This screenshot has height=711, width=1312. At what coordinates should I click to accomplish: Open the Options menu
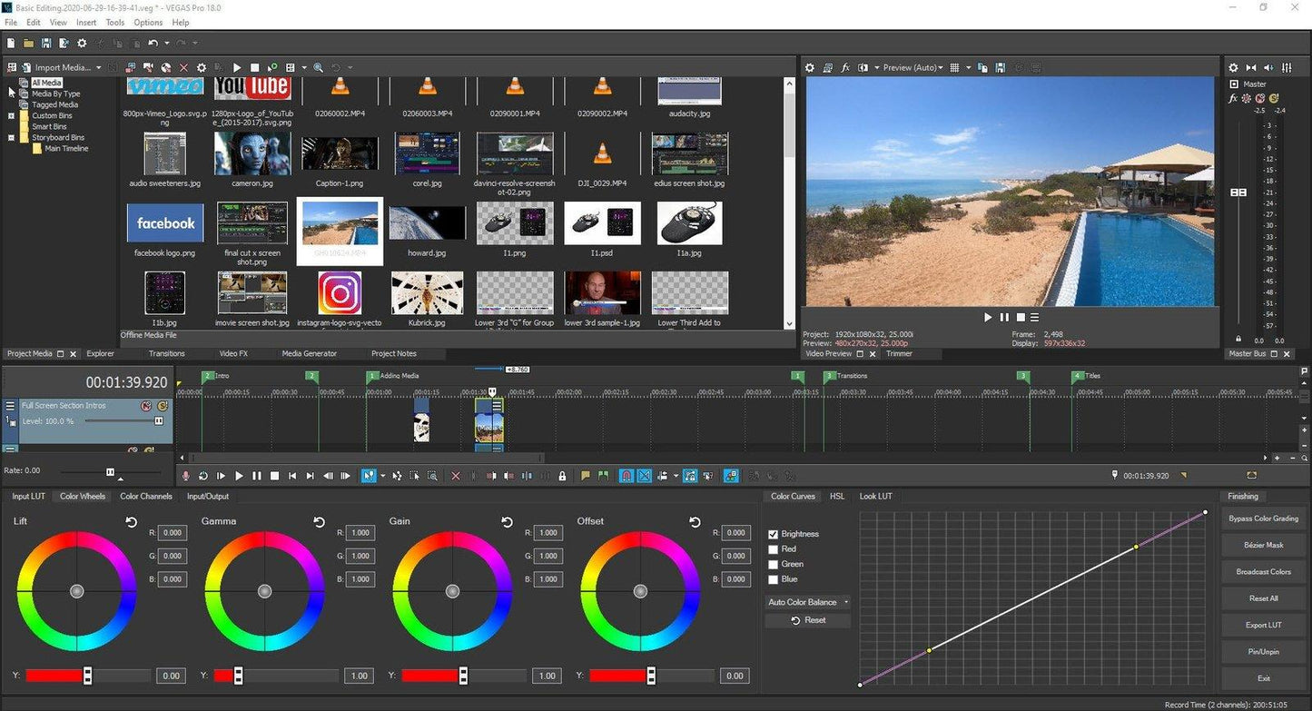(x=147, y=22)
